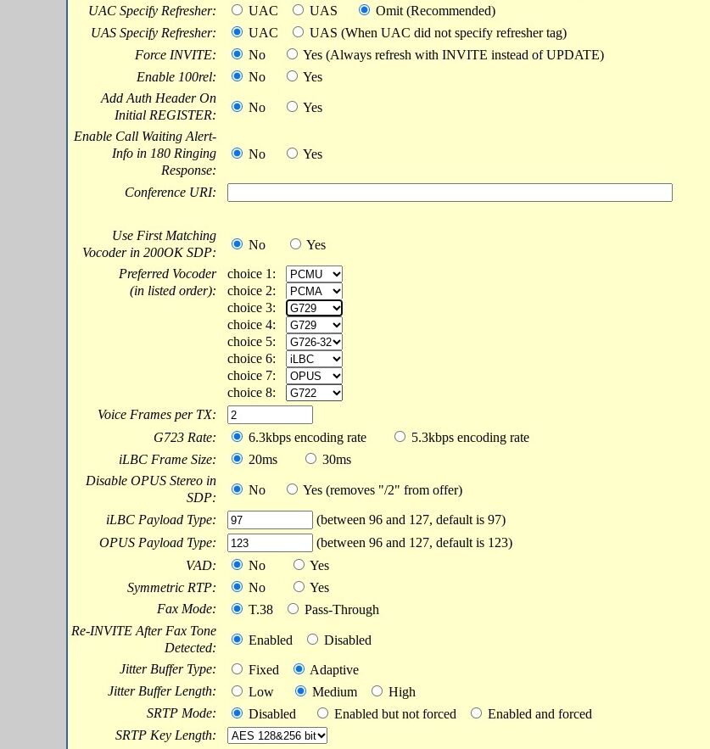Viewport: 710px width, 749px height.
Task: Select SRTP Mode Disabled
Action: (x=237, y=713)
